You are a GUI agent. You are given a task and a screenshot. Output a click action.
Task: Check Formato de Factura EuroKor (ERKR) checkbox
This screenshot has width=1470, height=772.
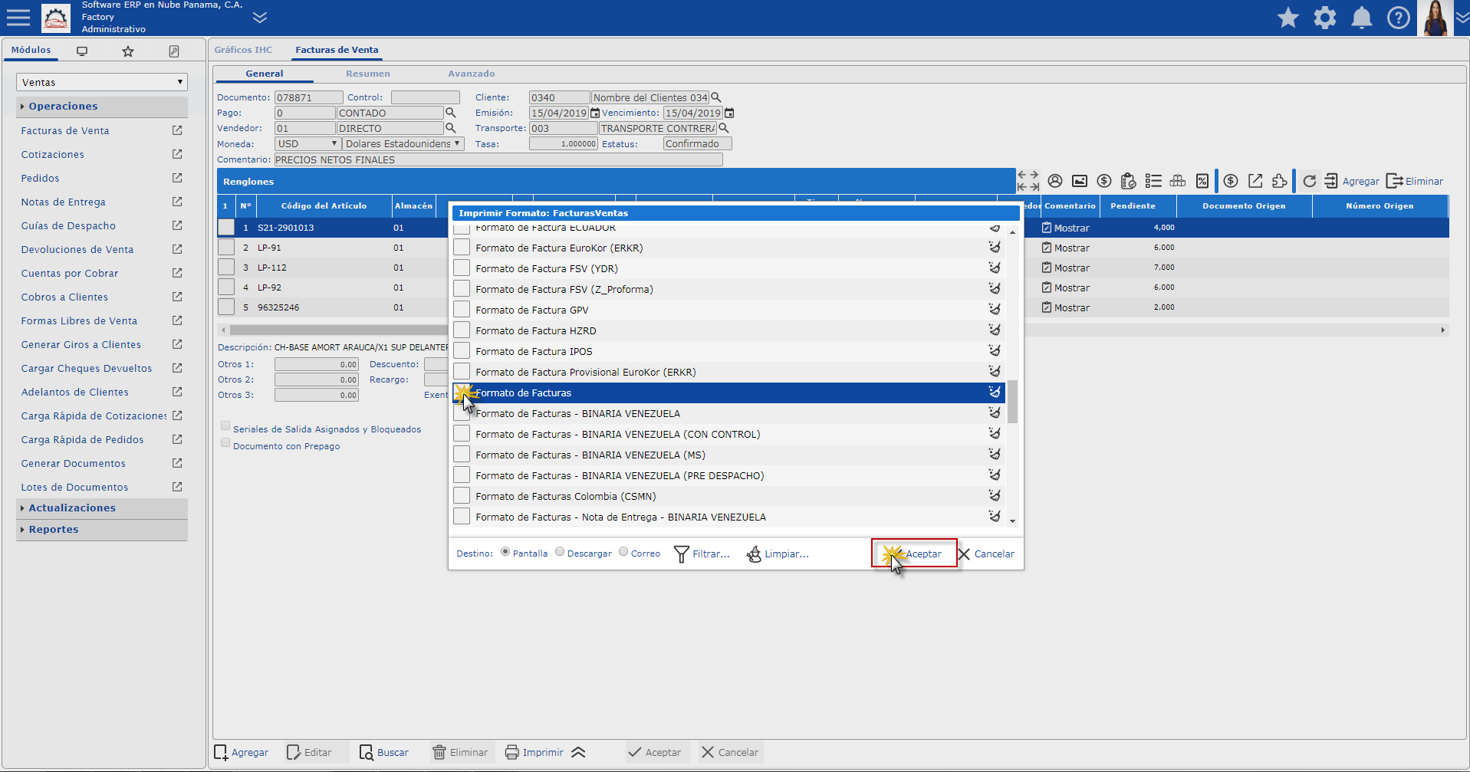(x=462, y=248)
